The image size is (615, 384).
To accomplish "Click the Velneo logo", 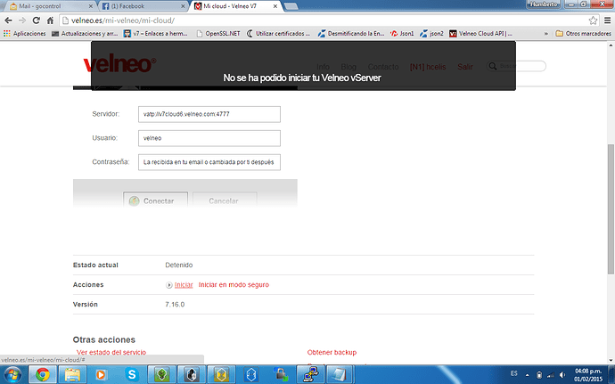I will pyautogui.click(x=119, y=64).
